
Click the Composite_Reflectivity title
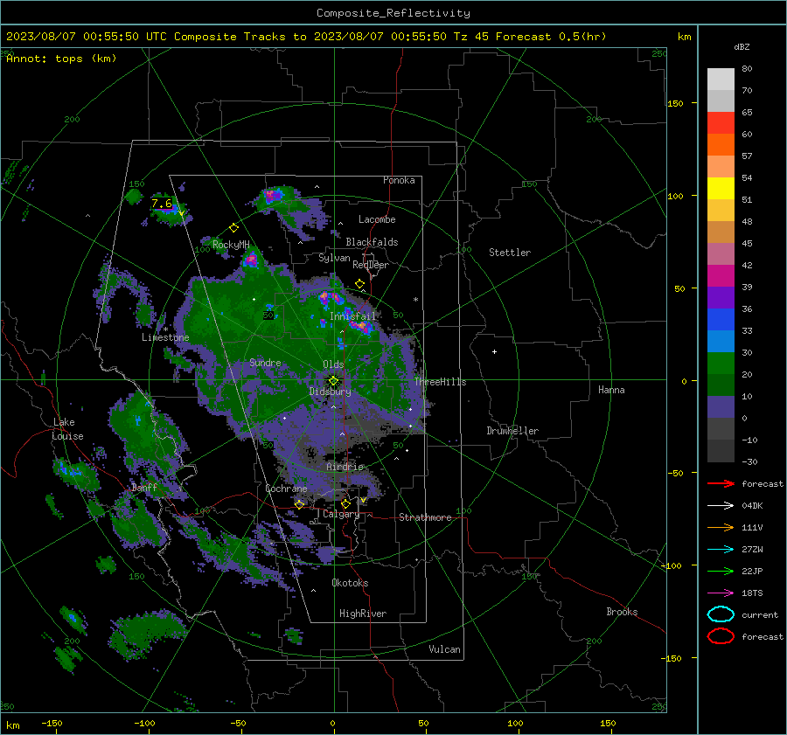click(393, 13)
